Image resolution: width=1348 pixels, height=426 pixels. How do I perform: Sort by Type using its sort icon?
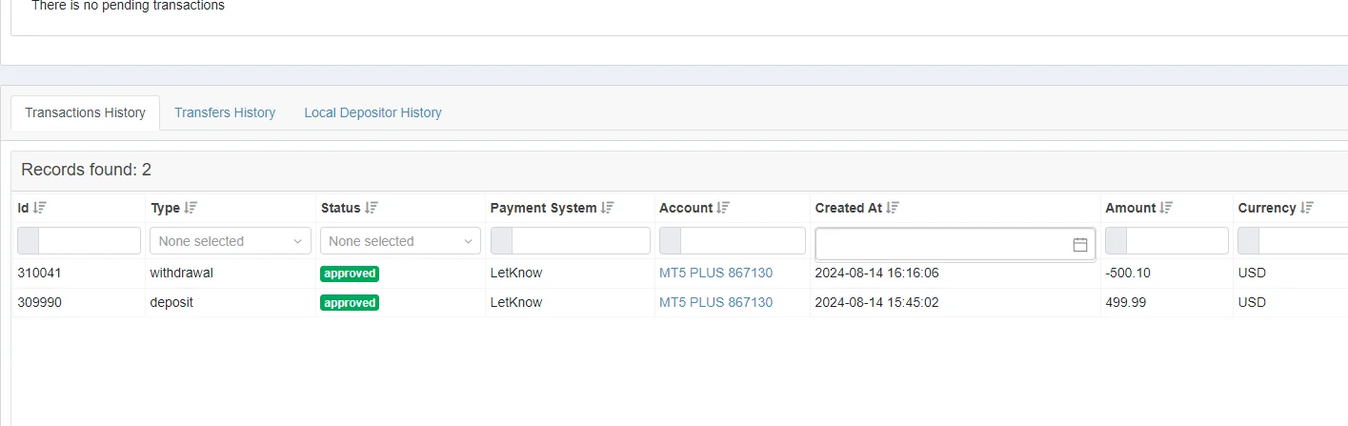[x=191, y=208]
